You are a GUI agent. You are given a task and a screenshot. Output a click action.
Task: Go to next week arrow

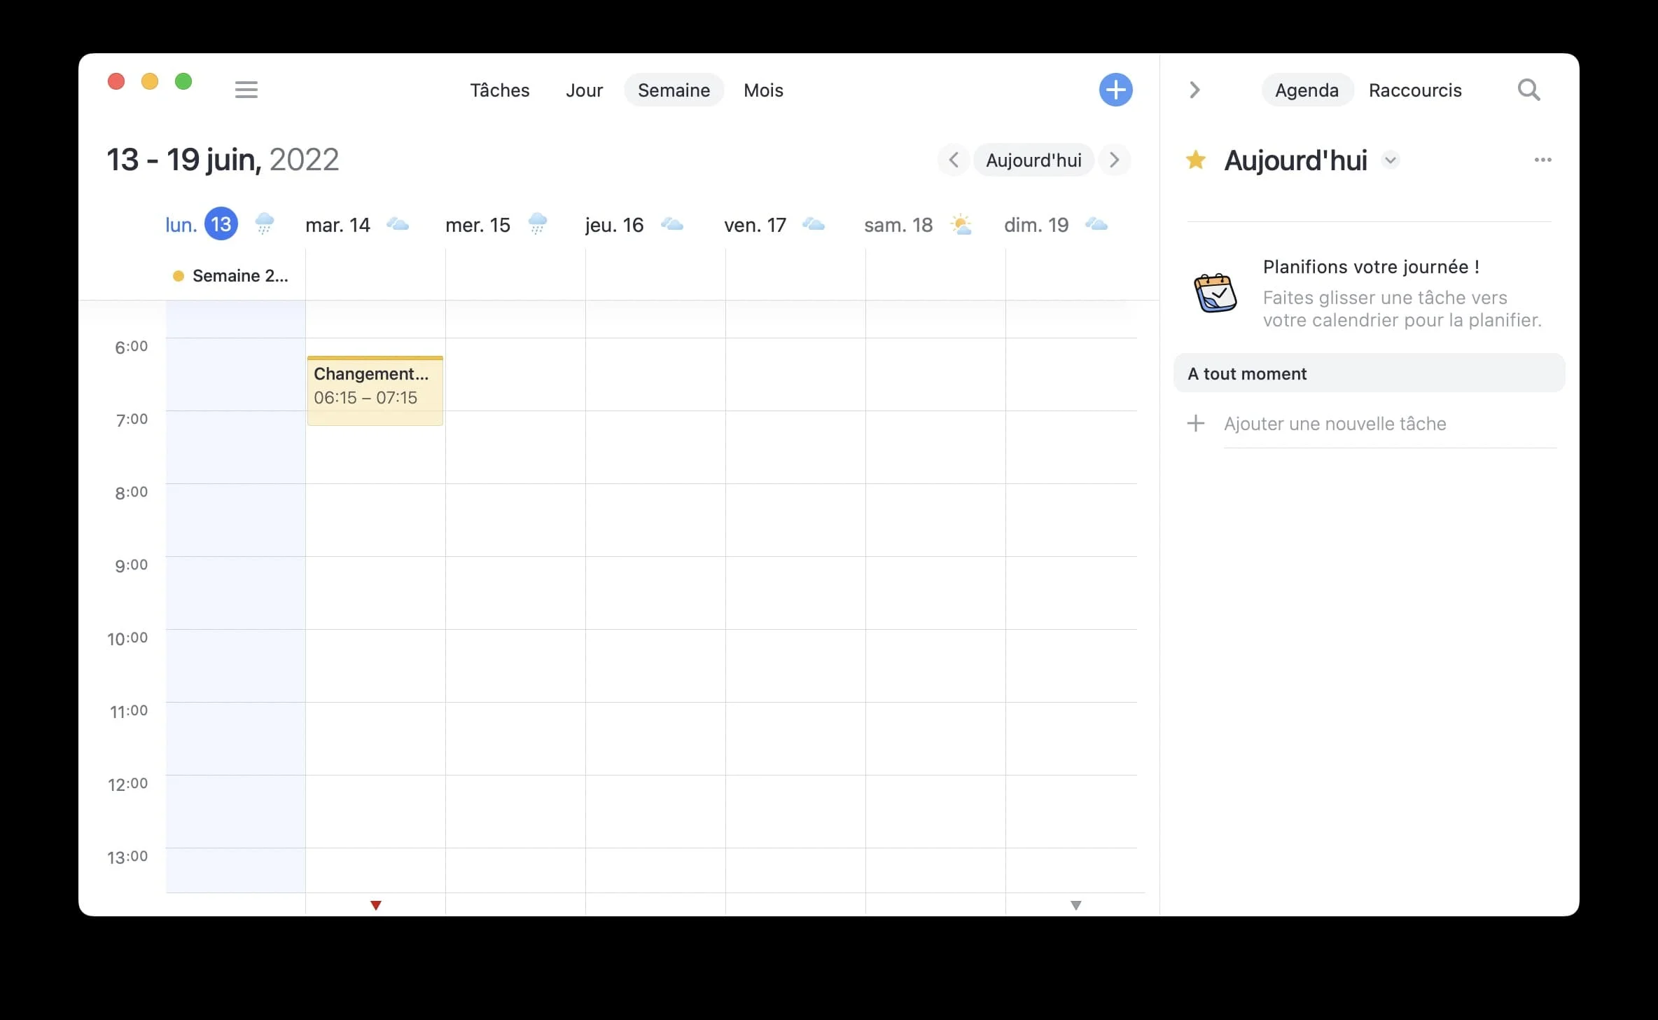point(1115,160)
